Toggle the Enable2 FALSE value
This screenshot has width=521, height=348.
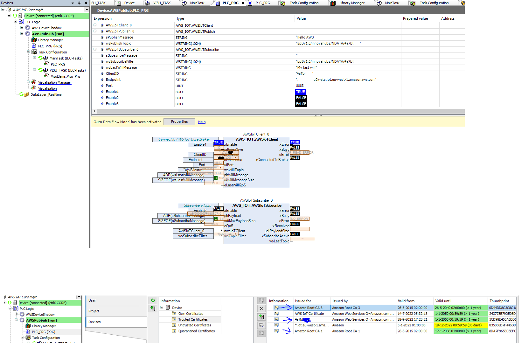(301, 98)
